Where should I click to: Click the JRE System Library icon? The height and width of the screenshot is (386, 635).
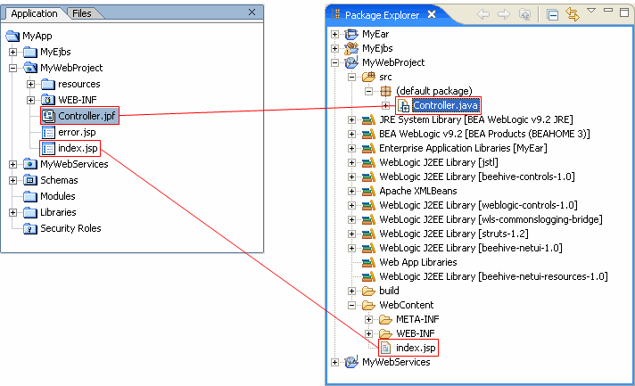point(368,119)
